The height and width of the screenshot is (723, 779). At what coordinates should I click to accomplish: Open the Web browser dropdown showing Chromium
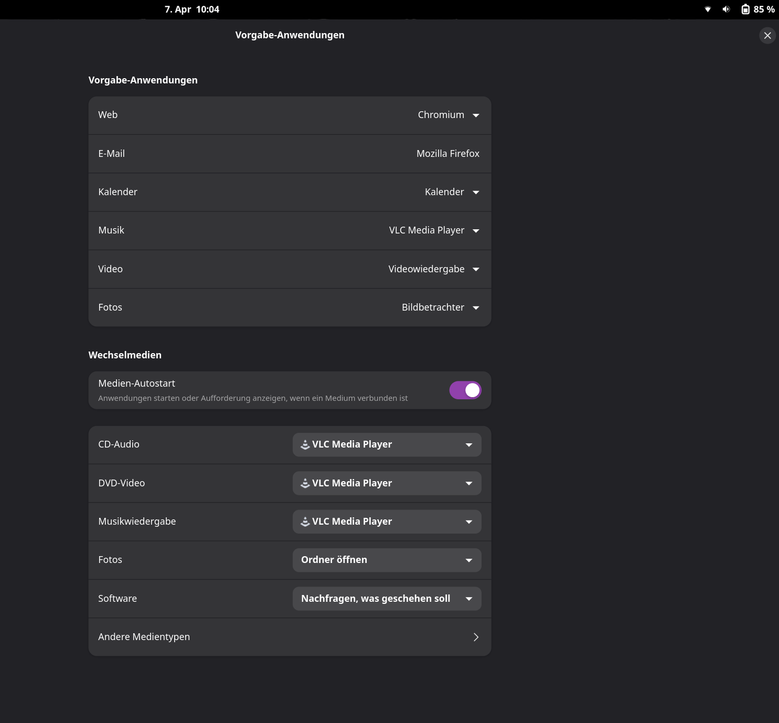(x=449, y=115)
